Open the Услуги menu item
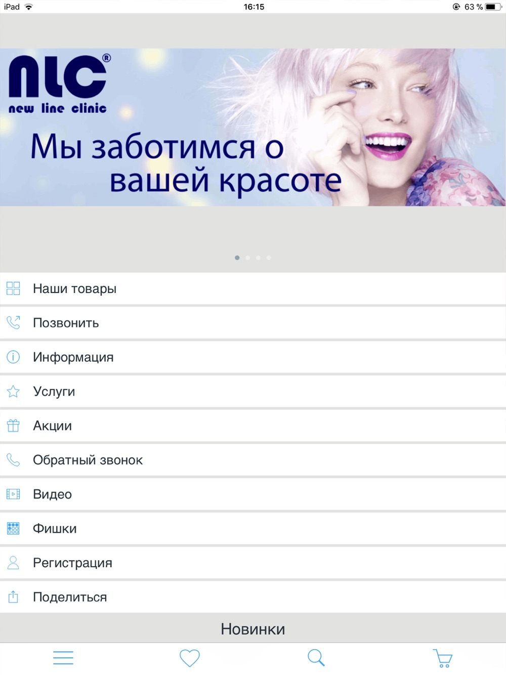Image resolution: width=506 pixels, height=675 pixels. click(253, 392)
